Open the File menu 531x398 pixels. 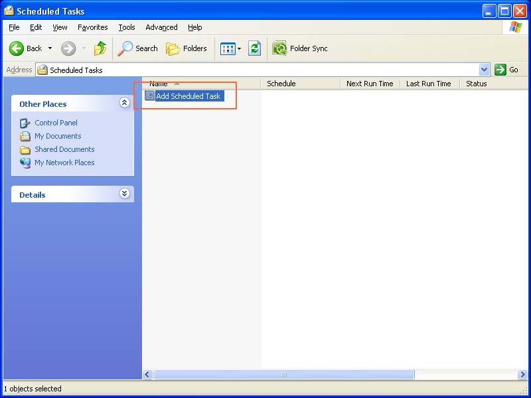tap(14, 27)
